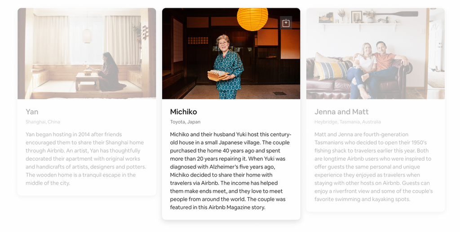Click the Shanghai, China location text
Image resolution: width=460 pixels, height=232 pixels.
click(x=43, y=122)
